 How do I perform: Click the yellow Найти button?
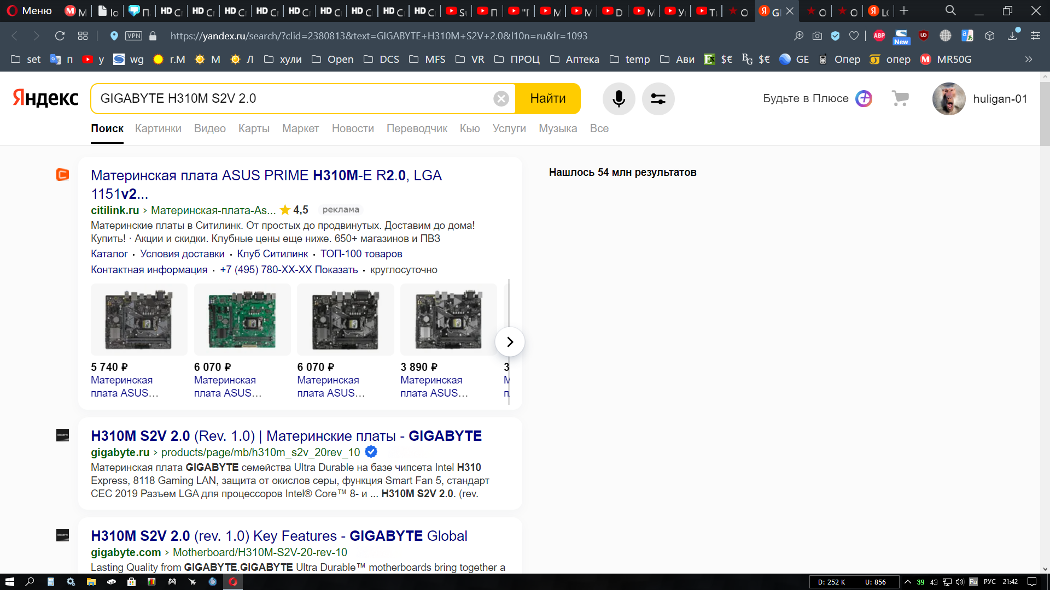point(548,99)
